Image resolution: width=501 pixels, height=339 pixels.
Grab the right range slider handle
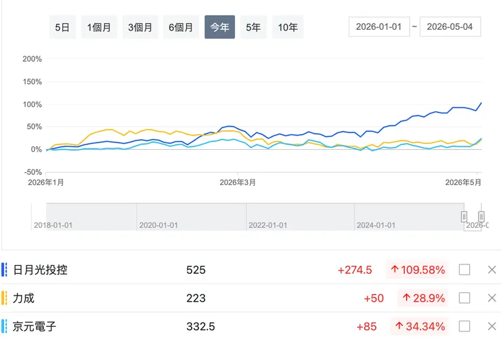point(481,217)
